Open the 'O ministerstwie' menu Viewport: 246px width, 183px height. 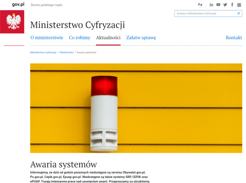47,38
